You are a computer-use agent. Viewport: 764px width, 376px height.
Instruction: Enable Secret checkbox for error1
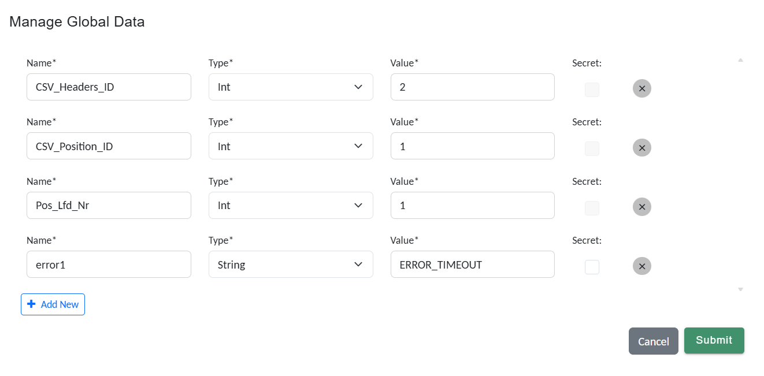click(592, 267)
